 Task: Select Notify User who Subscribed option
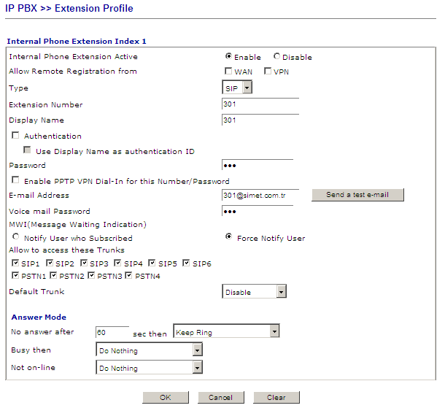(15, 238)
